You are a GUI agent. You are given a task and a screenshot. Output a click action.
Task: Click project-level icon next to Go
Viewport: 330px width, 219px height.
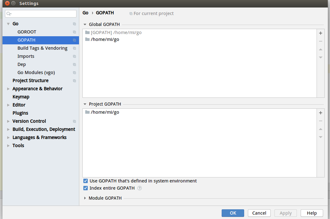point(74,24)
